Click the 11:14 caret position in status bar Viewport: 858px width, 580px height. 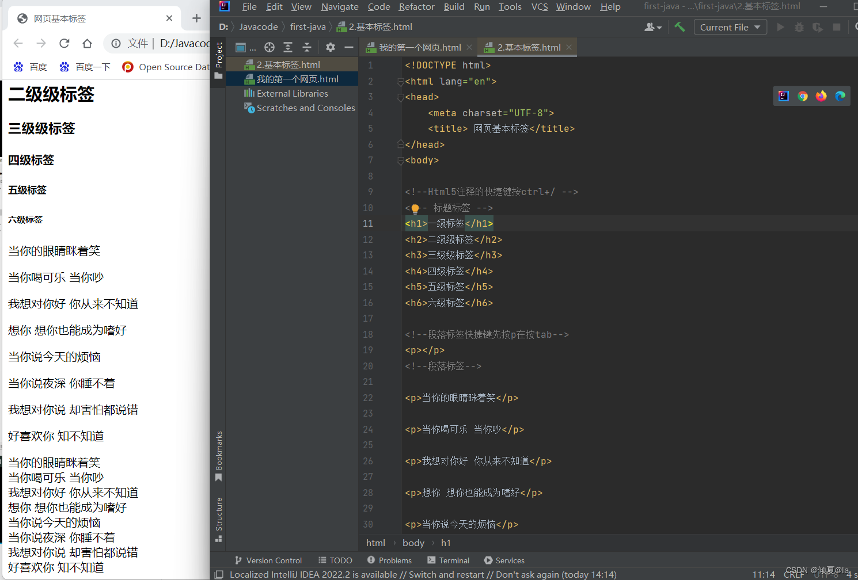click(x=764, y=574)
